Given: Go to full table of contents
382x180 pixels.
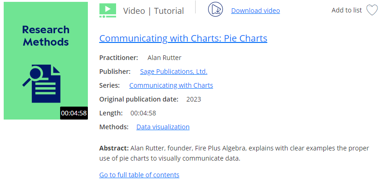Looking at the screenshot, I should (139, 175).
